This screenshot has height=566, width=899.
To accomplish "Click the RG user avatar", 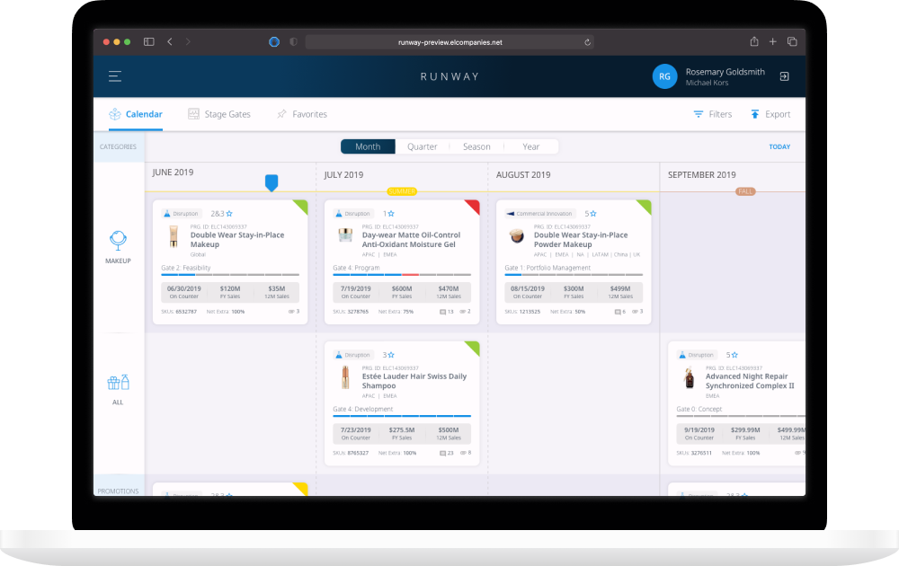I will 664,76.
